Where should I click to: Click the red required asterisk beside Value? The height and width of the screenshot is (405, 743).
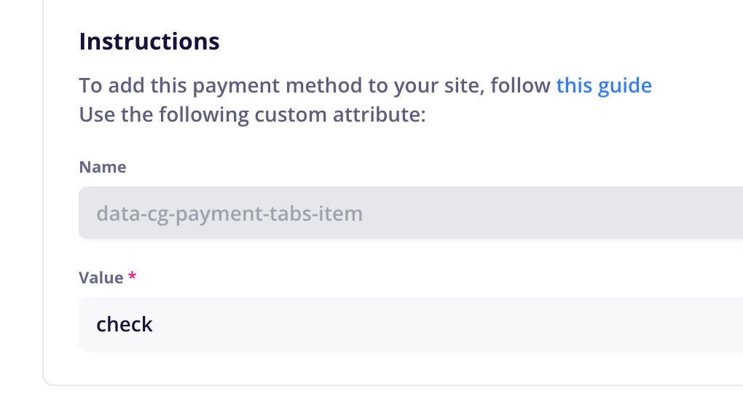coord(133,278)
